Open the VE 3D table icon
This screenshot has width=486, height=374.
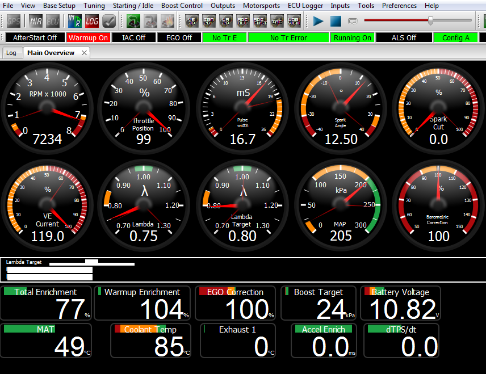pyautogui.click(x=192, y=22)
